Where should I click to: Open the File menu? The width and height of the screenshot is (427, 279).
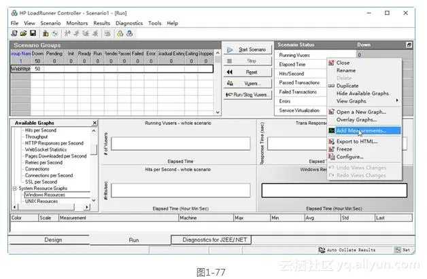click(x=14, y=23)
